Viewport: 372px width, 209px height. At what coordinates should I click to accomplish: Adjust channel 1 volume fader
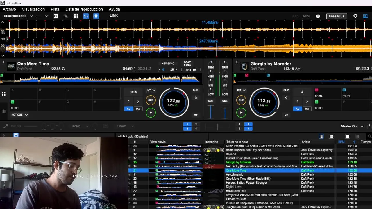point(211,112)
